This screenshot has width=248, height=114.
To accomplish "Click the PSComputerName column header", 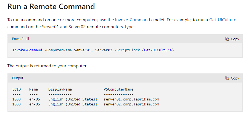I will pos(119,89).
